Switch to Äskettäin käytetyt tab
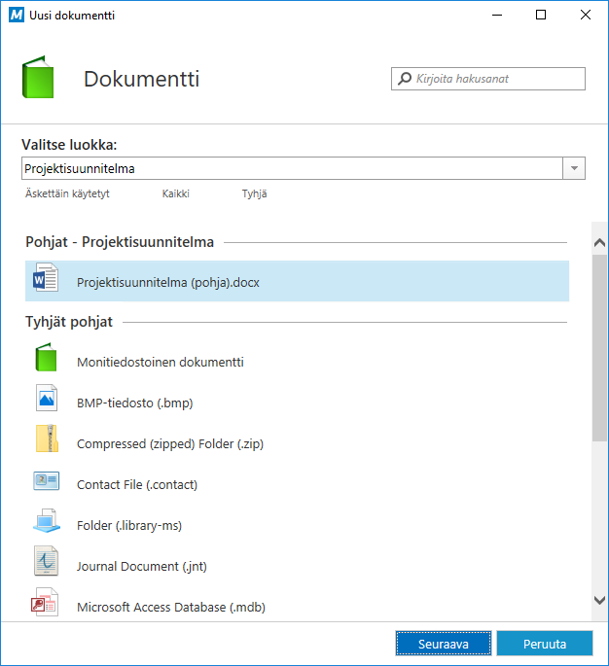Image resolution: width=609 pixels, height=666 pixels. point(67,193)
